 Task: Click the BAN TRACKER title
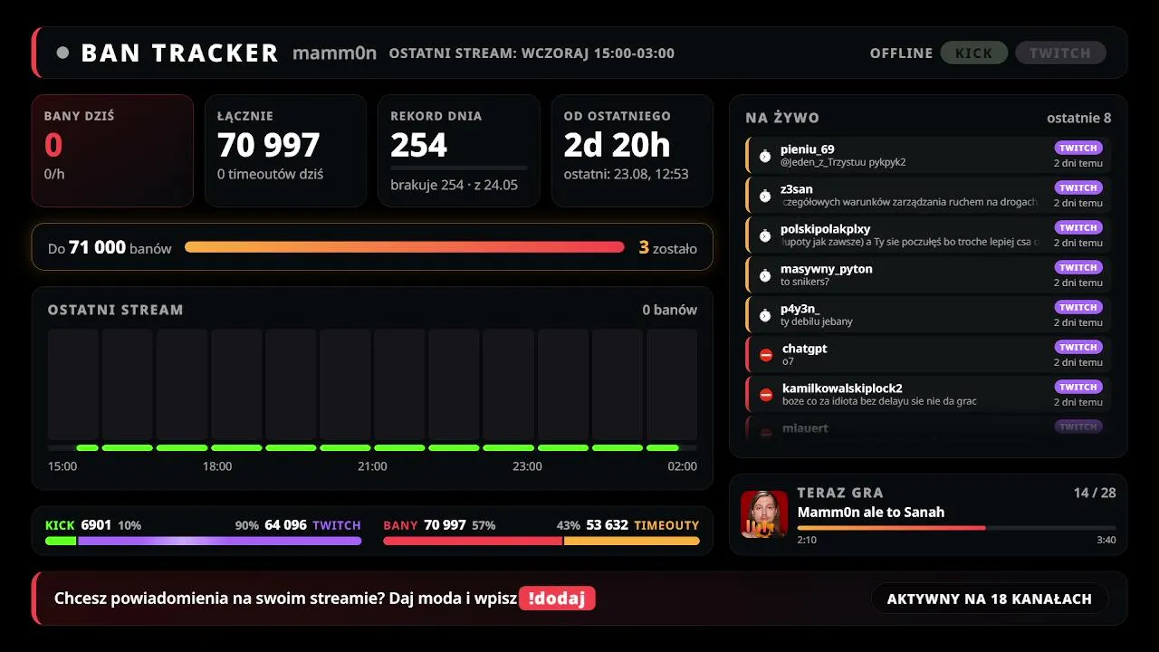click(x=179, y=53)
